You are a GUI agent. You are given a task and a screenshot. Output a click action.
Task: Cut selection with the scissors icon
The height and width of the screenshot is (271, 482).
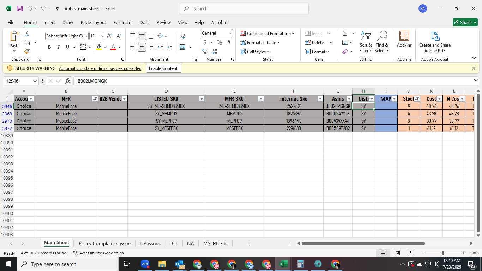27,34
